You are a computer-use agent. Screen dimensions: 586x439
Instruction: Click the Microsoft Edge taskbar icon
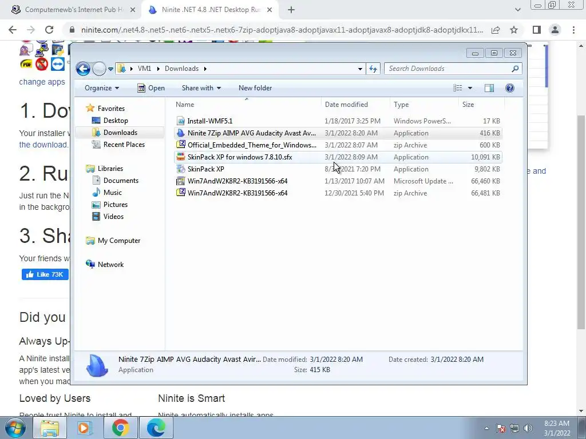(x=156, y=428)
